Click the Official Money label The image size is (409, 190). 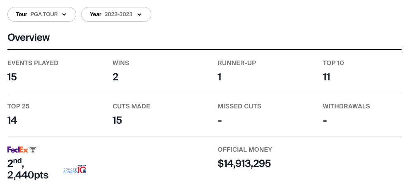coord(245,150)
